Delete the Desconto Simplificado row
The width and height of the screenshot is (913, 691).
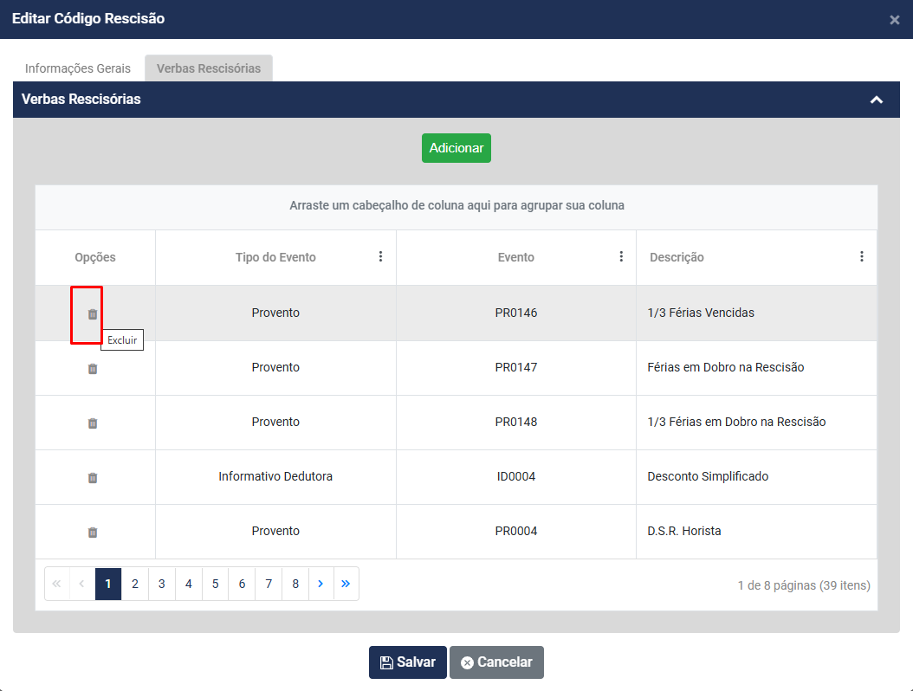tap(93, 478)
